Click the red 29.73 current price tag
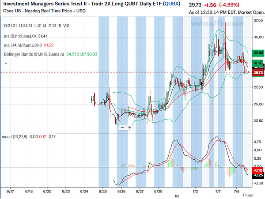 tap(258, 73)
